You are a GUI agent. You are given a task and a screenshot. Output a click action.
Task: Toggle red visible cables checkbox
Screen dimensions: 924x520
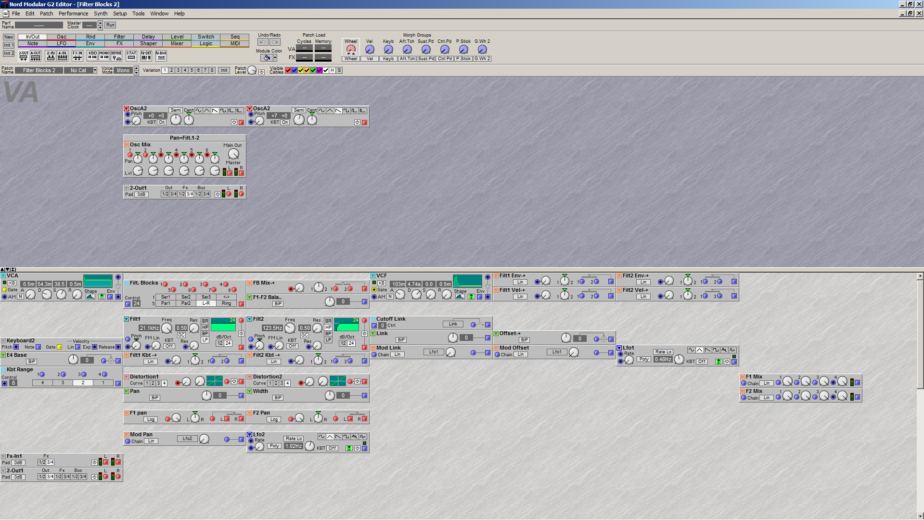[x=288, y=70]
